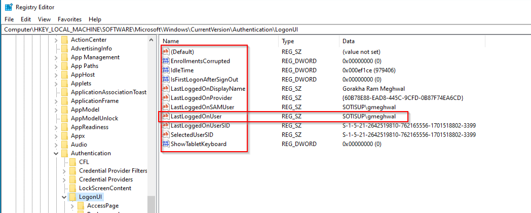Select the Applets folder icon
Screen dimensions: 531x213
[64, 84]
